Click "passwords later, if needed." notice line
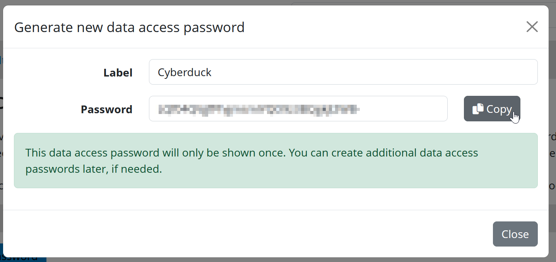The height and width of the screenshot is (262, 556). click(x=94, y=169)
